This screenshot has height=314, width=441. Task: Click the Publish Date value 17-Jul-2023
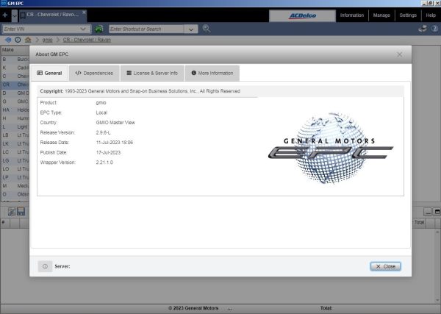pos(108,152)
